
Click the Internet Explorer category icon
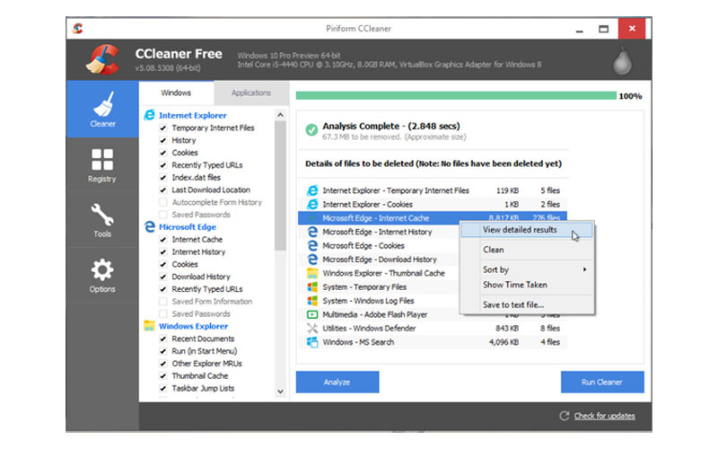[149, 115]
